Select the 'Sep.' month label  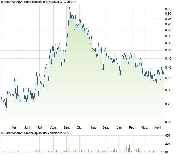click(67, 128)
